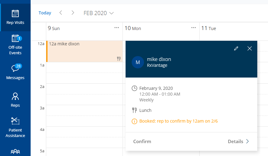Open the Rep Visits calendar icon
Screen dimensions: 268x156
pos(15,14)
